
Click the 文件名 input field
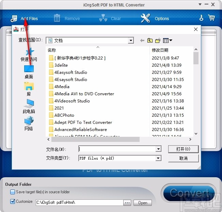[117, 149]
